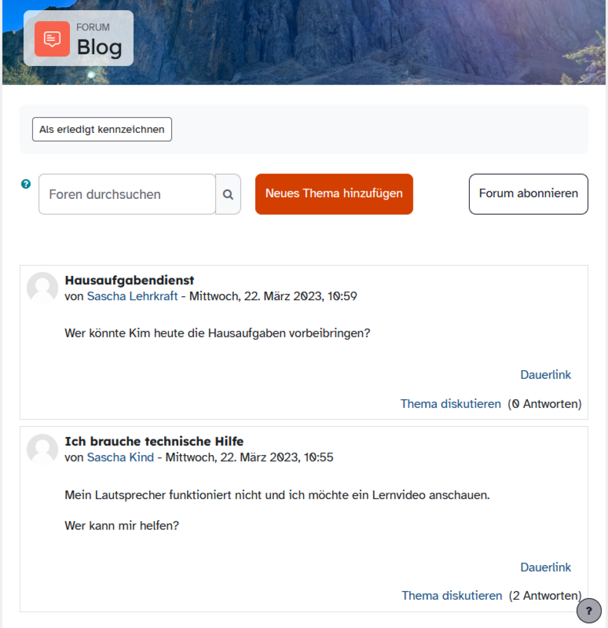This screenshot has width=608, height=628.
Task: Click 'Thema diskutieren' under Hausaufgabendienst
Action: coord(450,404)
